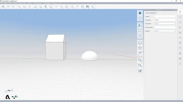Click the Target Area input box
Screen dimensions: 183x102
point(165,24)
